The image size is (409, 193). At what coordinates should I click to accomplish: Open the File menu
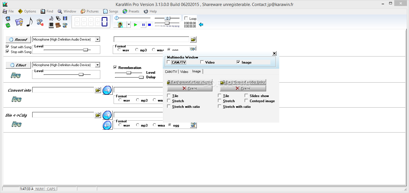pos(8,11)
